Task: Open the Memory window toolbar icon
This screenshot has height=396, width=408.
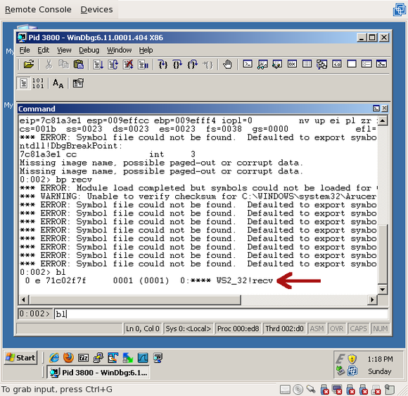Action: tap(307, 64)
